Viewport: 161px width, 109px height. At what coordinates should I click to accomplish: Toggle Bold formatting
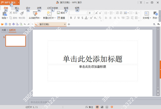(71, 18)
